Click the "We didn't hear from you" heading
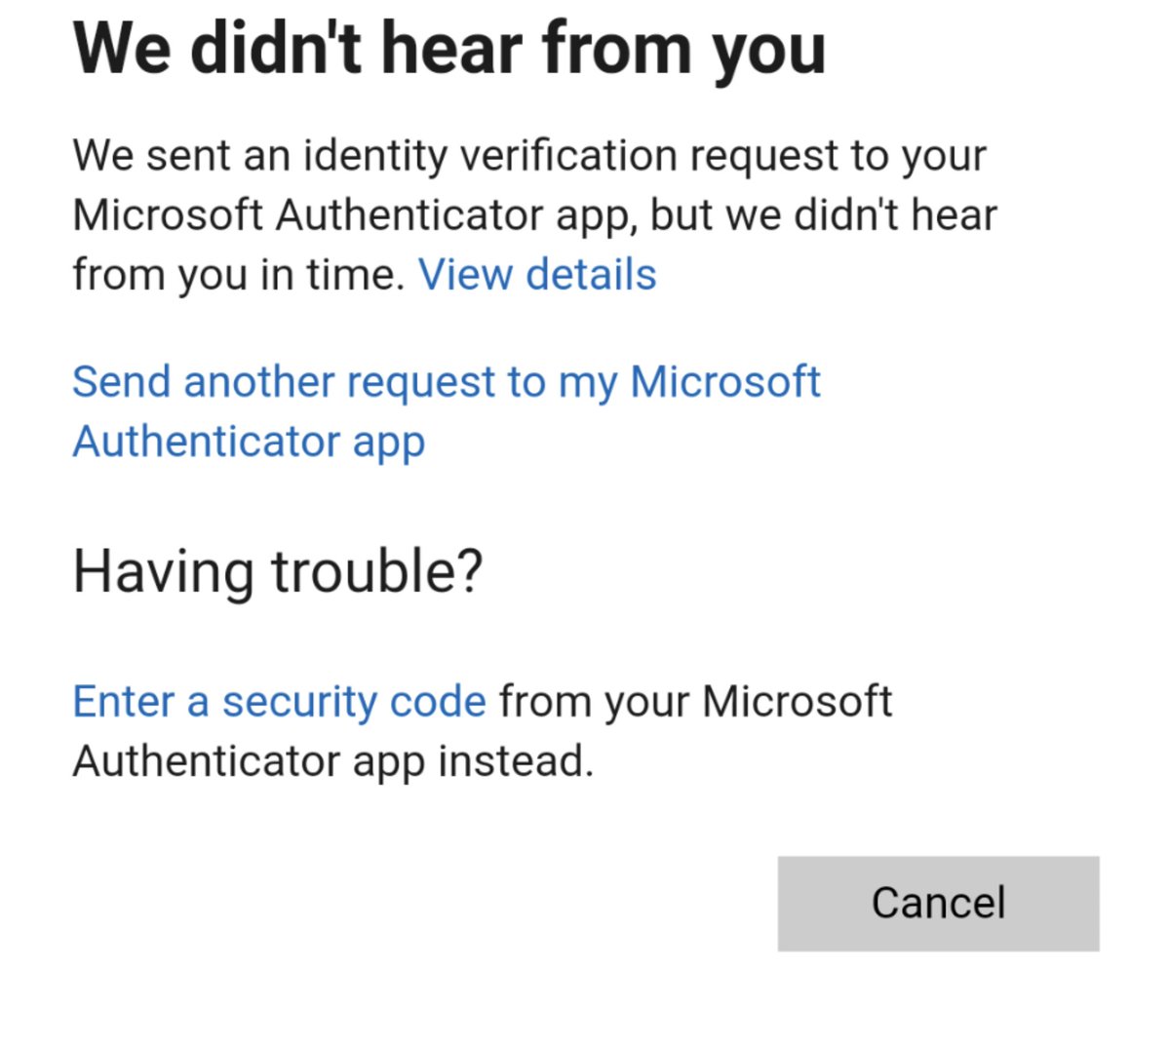Image resolution: width=1170 pixels, height=1044 pixels. [449, 48]
